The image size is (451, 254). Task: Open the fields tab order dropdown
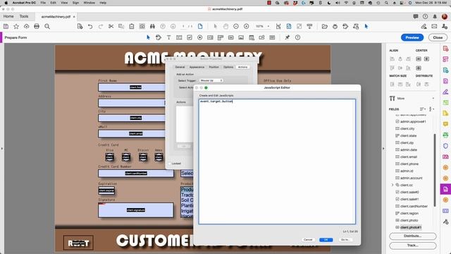[x=431, y=109]
